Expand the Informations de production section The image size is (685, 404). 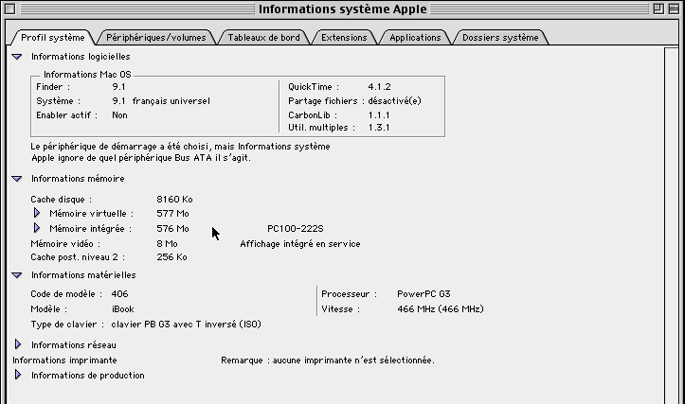pos(18,375)
